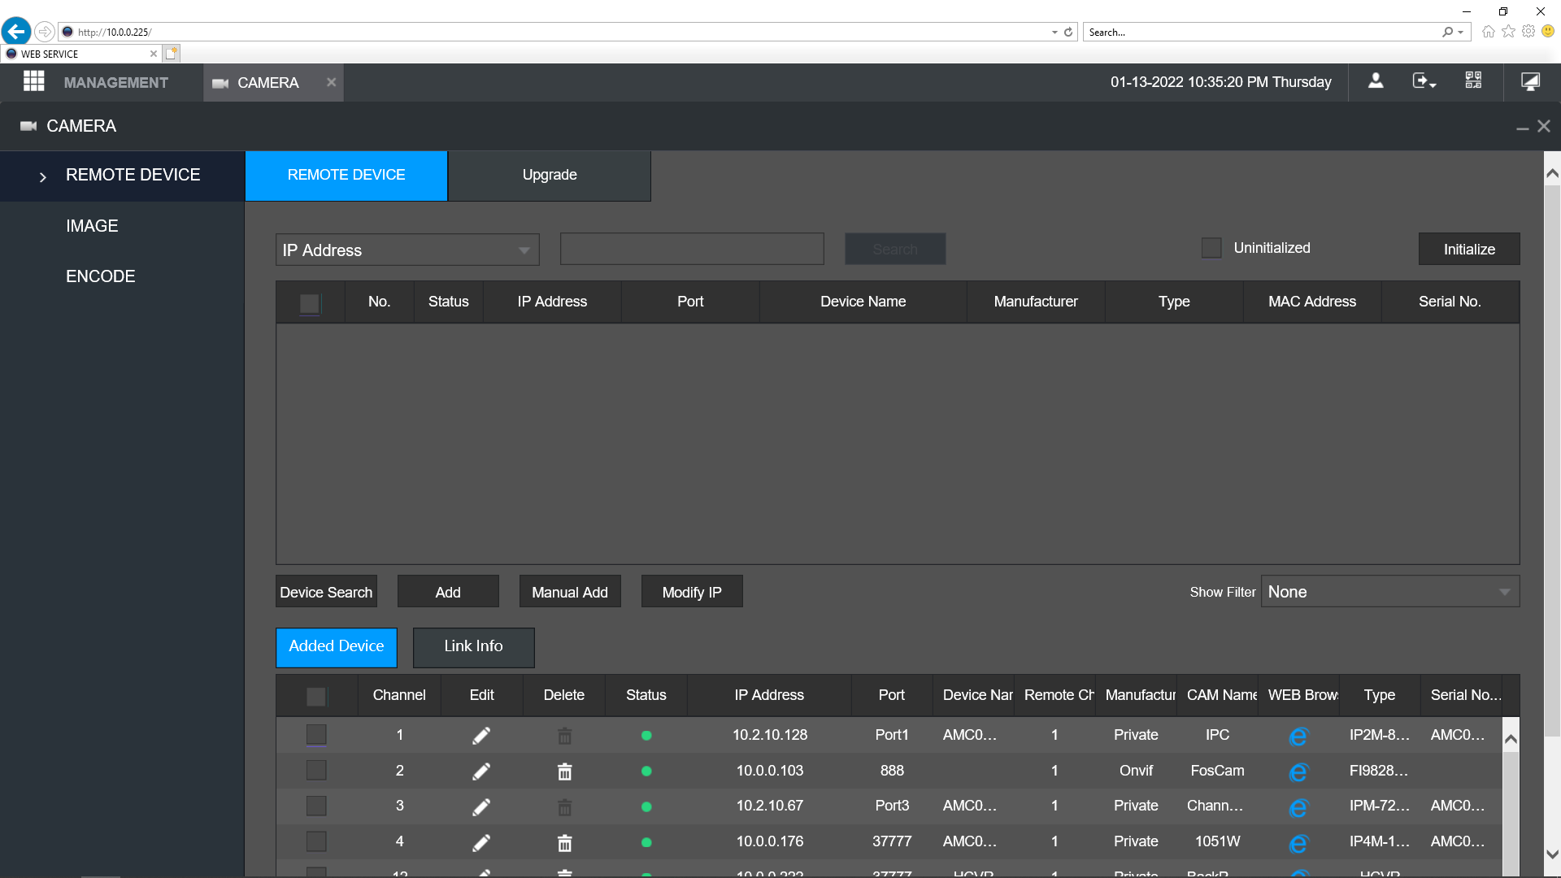Select the WEB SERVICE browser tab
The width and height of the screenshot is (1561, 878).
pyautogui.click(x=81, y=54)
